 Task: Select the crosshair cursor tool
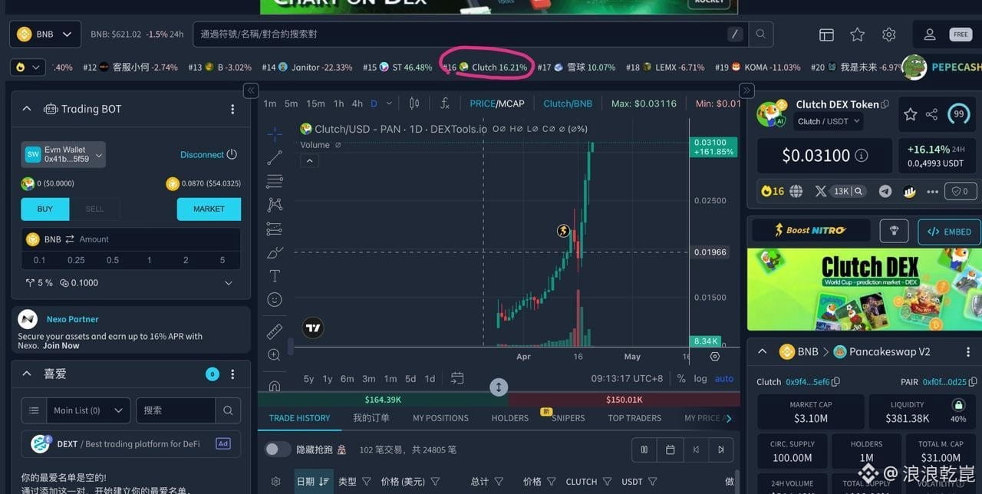(x=275, y=134)
